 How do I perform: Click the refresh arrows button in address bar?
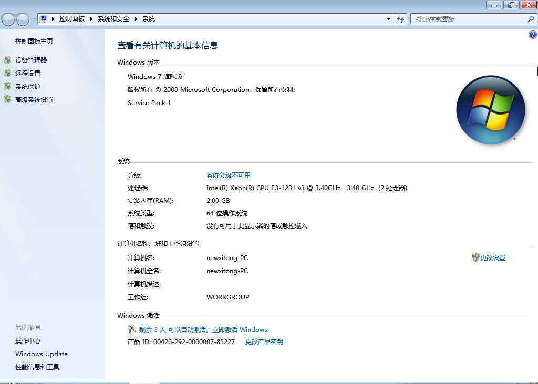[400, 19]
